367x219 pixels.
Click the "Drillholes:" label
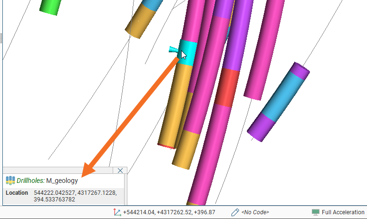click(30, 181)
